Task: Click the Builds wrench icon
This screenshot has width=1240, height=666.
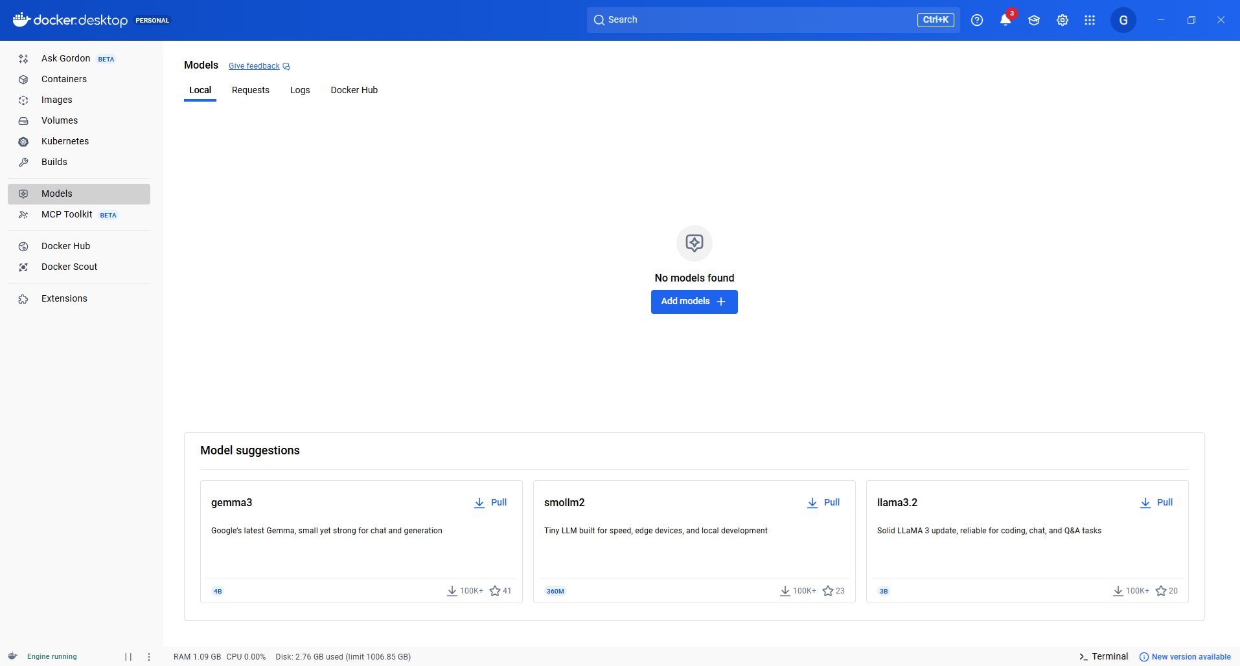Action: pos(23,162)
